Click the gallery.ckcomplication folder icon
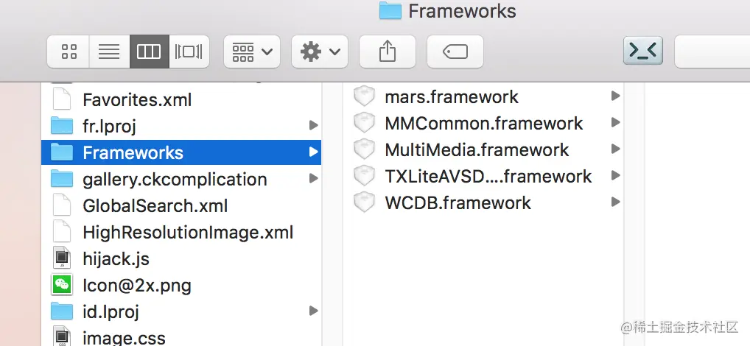 click(62, 179)
